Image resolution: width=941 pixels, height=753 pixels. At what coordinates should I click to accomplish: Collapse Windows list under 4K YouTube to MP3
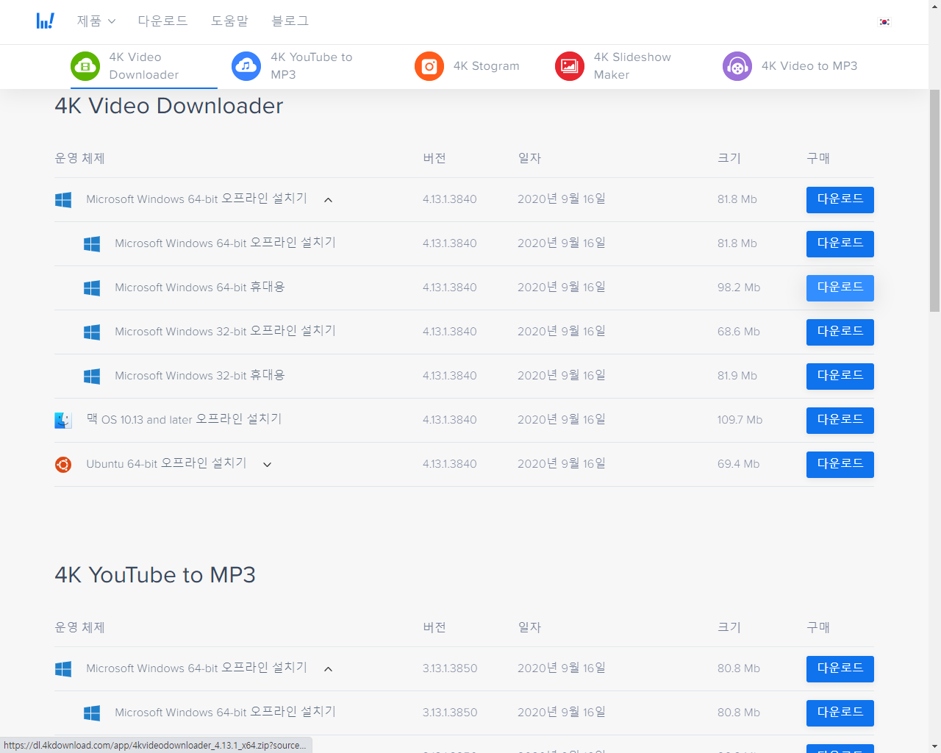(x=328, y=669)
